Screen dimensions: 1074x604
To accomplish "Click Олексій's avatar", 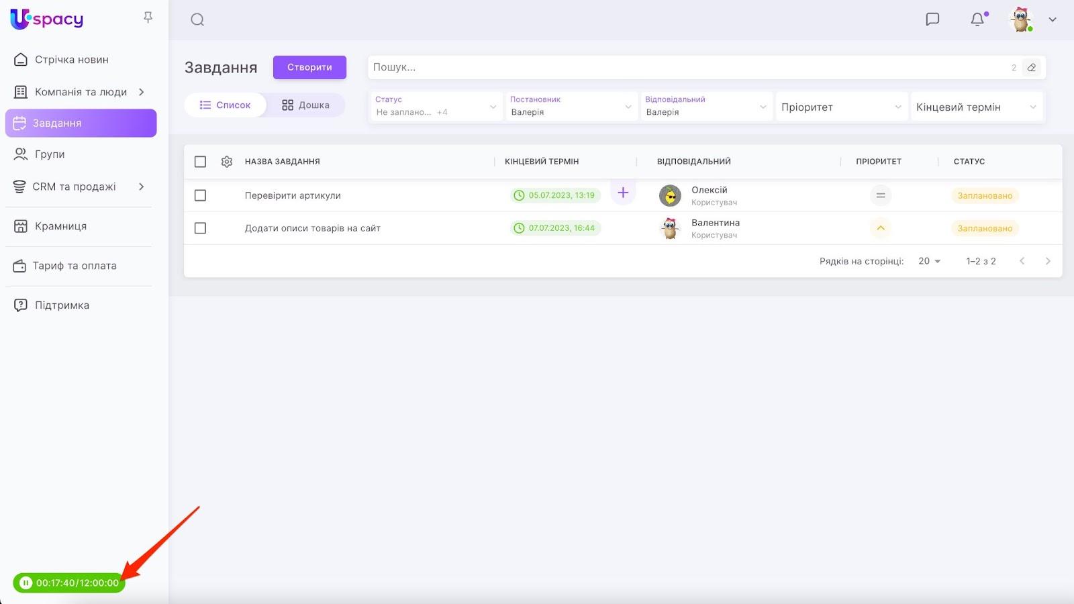I will click(670, 196).
